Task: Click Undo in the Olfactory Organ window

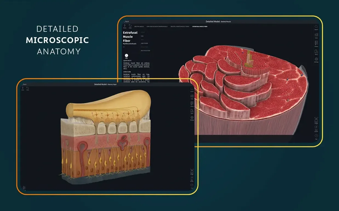Action: [x=27, y=89]
